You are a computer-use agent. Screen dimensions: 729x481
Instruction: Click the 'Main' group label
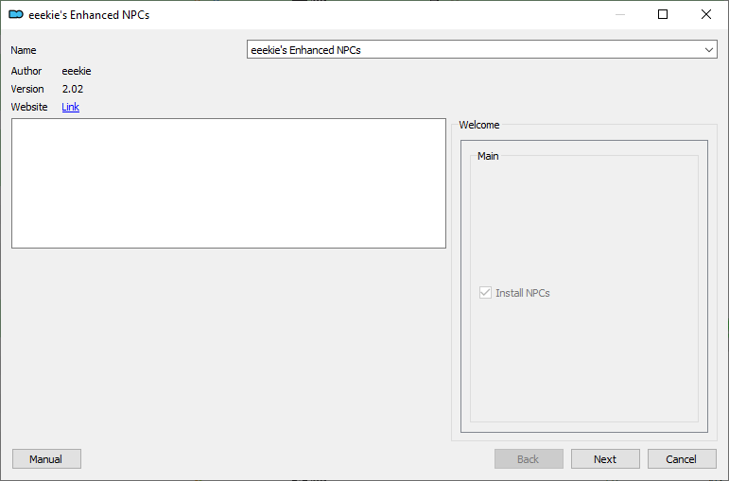coord(488,156)
